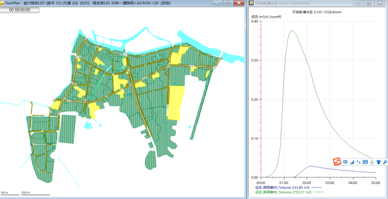388x199 pixels.
Task: Click the 00 00:00:00 time display
Action: click(19, 10)
